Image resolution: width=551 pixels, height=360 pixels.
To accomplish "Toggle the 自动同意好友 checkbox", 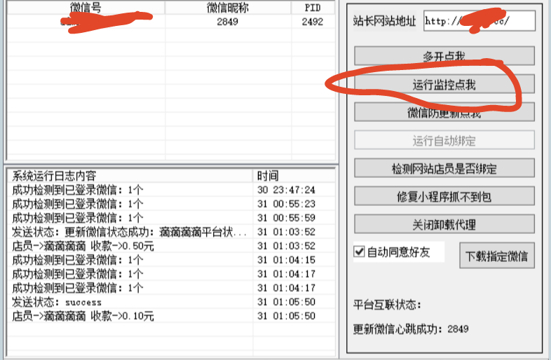I will [x=359, y=251].
